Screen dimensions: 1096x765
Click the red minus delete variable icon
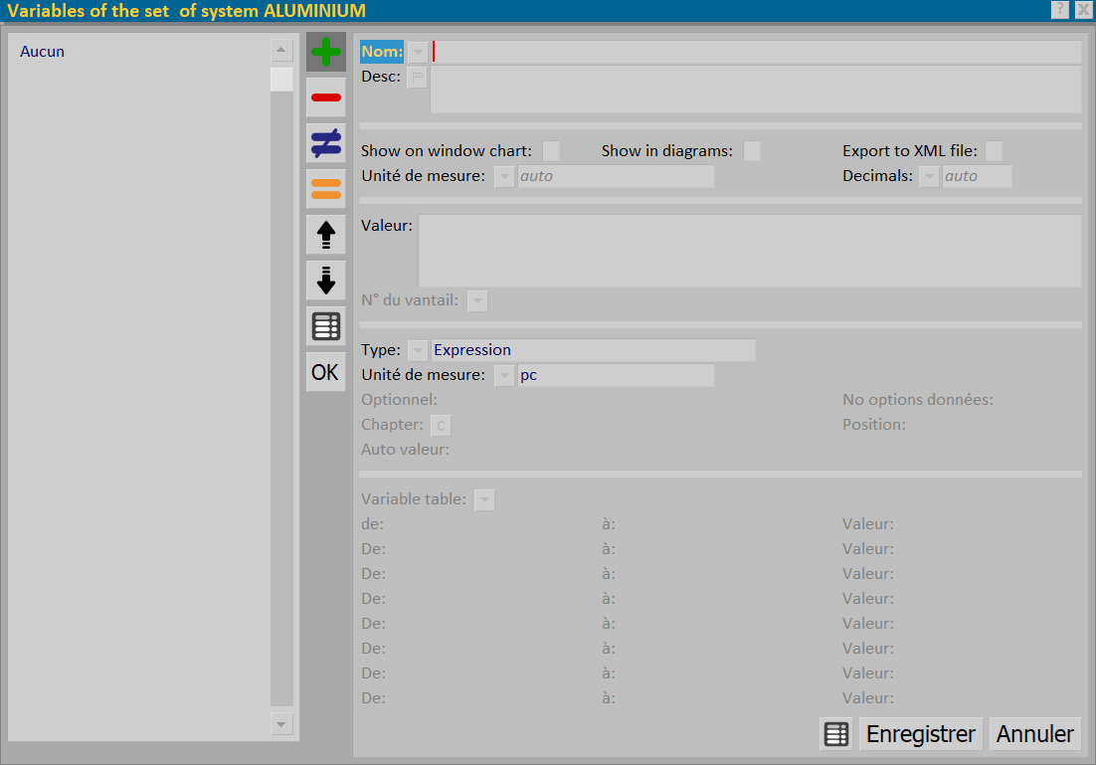point(326,97)
